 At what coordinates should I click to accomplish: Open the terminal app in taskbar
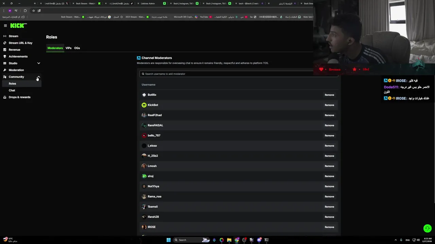pos(266,240)
